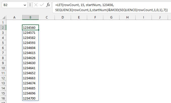Click cell containing 1234663

point(30,78)
